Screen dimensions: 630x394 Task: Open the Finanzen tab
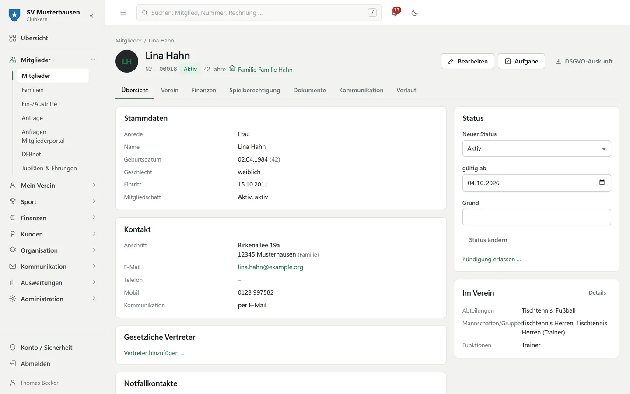[x=204, y=90]
